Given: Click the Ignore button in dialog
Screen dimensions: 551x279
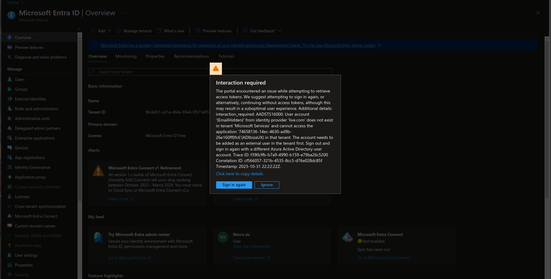Looking at the screenshot, I should pos(267,185).
